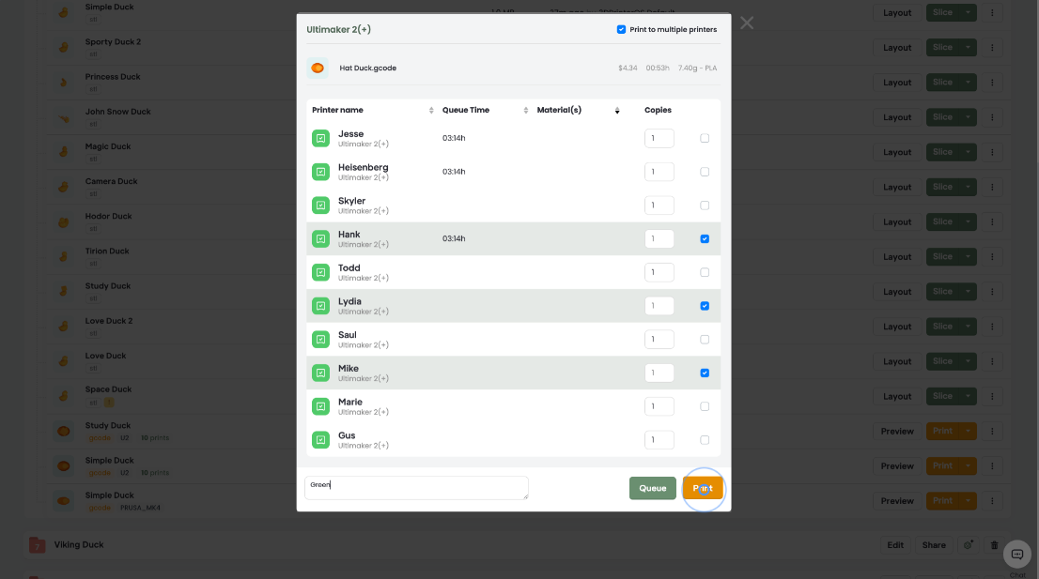Open Print dropdown arrow for Simple Duck PRUSA_MK4
Screen dimensions: 1039x579
pos(968,501)
